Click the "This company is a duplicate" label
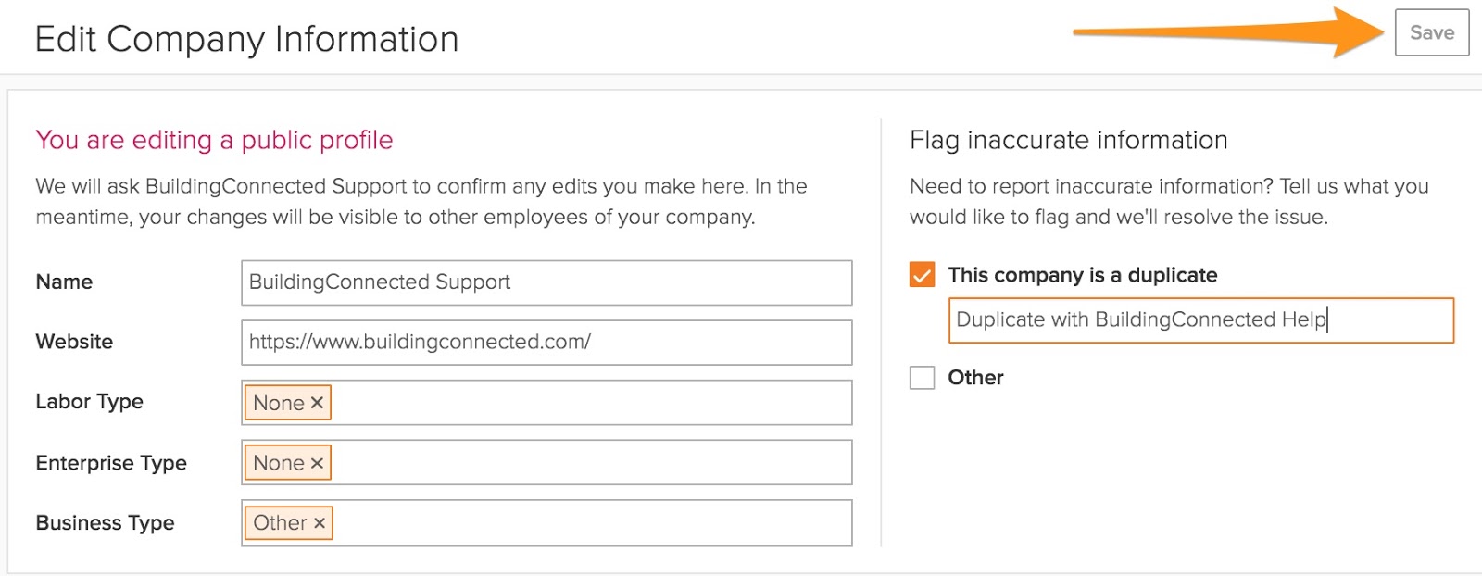Screen dimensions: 1482x576 [1082, 275]
